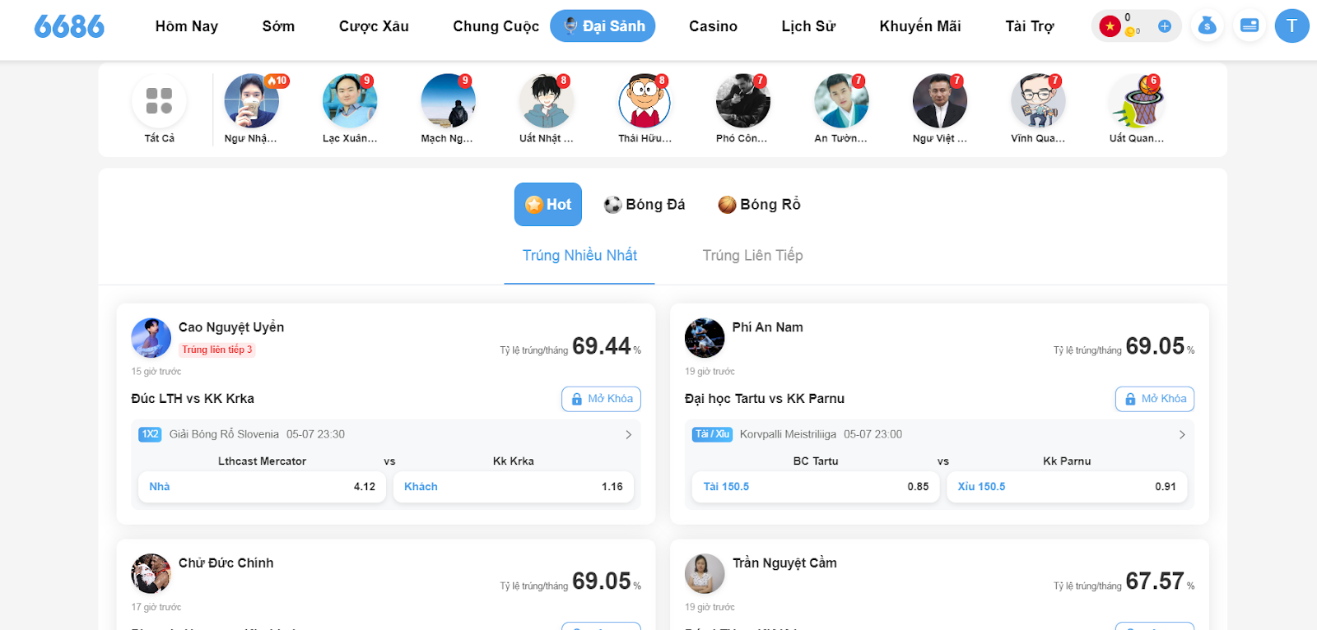The width and height of the screenshot is (1317, 630).
Task: Expand the Giải Bóng Rổ Slovenia match chevron
Action: (x=628, y=434)
